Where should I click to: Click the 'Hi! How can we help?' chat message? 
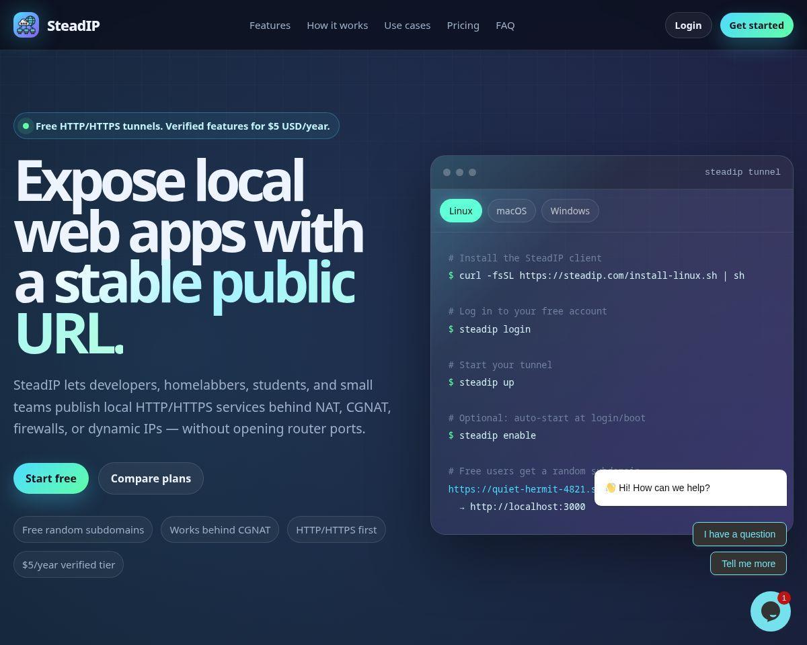tap(691, 488)
